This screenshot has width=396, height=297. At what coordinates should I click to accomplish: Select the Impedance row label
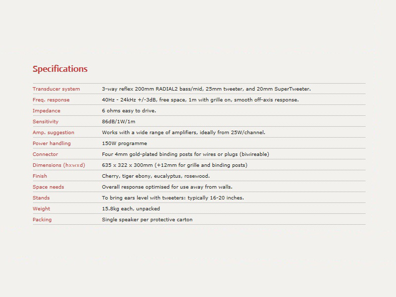point(47,111)
